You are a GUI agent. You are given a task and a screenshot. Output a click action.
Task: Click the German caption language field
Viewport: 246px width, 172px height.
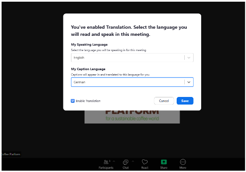132,82
